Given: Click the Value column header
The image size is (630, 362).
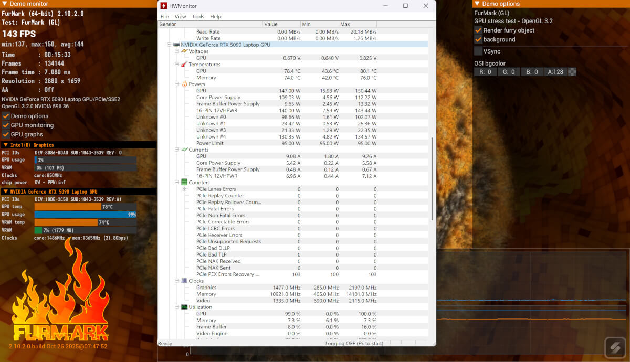Looking at the screenshot, I should click(281, 24).
